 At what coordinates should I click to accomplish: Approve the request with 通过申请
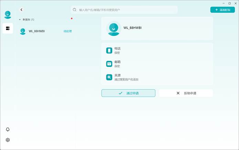coord(128,93)
